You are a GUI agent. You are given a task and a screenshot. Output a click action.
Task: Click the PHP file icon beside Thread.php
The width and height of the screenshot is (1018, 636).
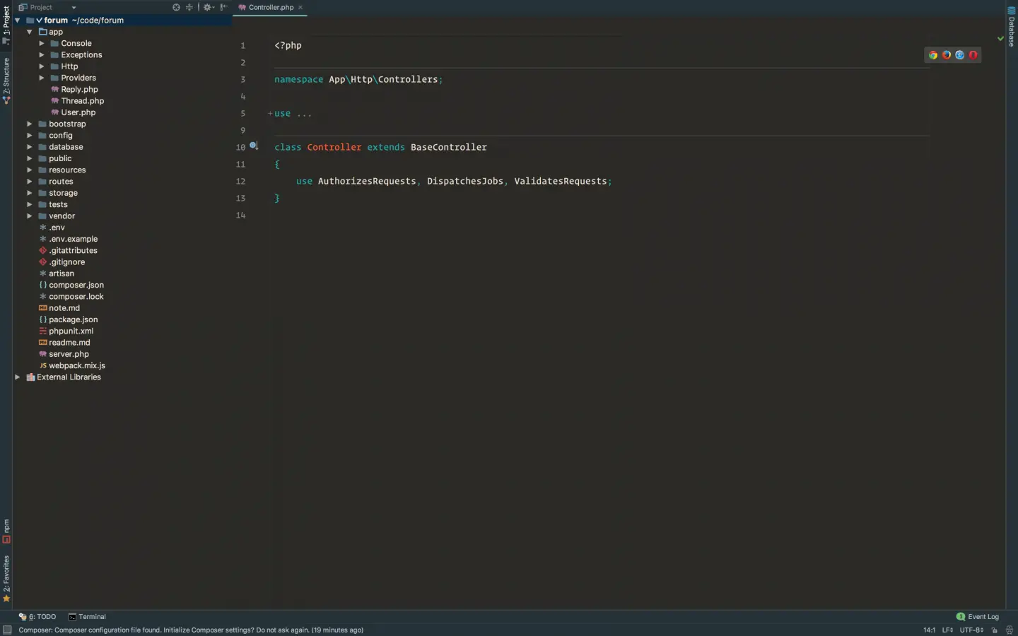click(x=54, y=101)
